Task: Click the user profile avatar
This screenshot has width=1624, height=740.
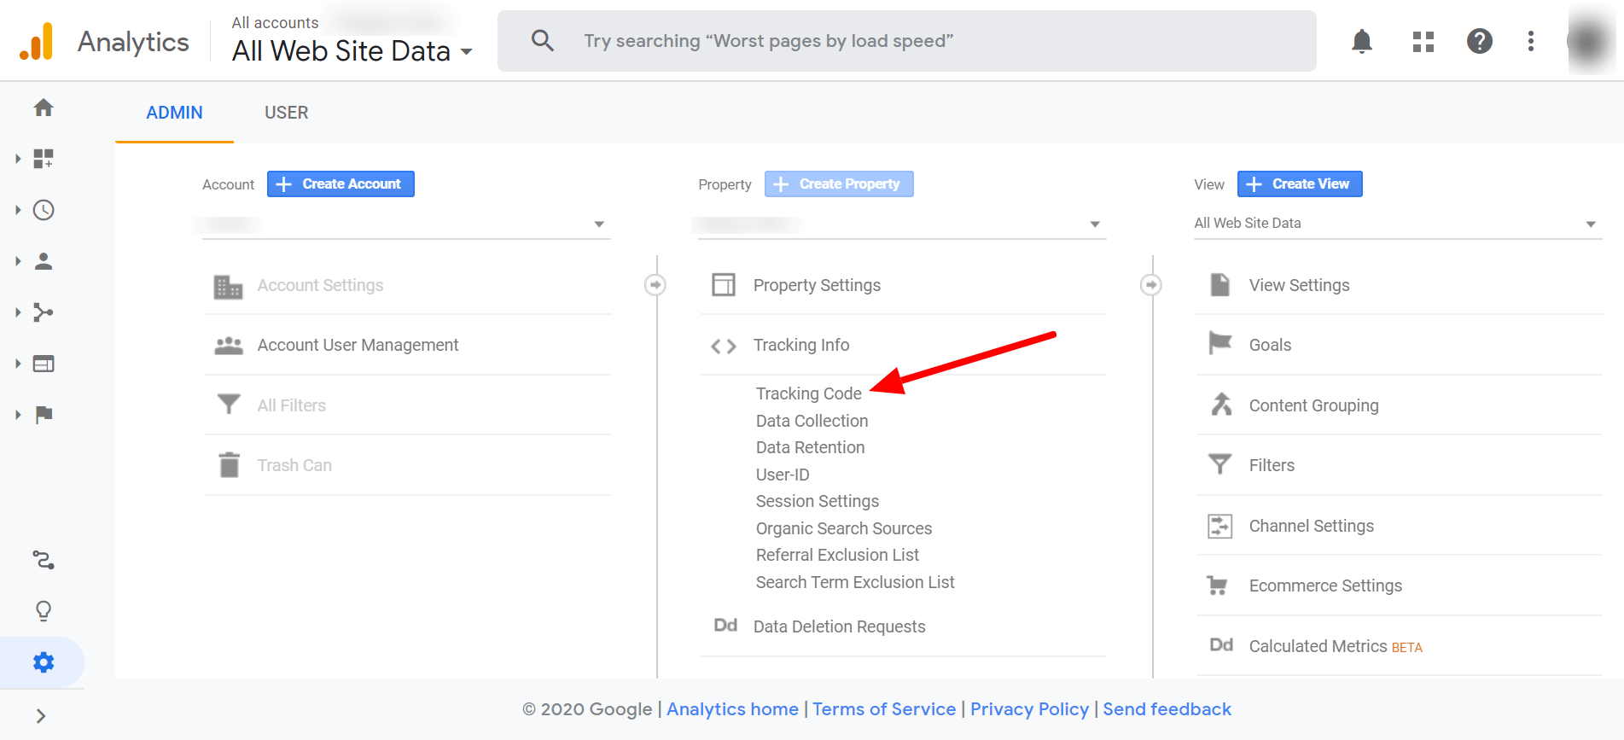Action: 1588,41
